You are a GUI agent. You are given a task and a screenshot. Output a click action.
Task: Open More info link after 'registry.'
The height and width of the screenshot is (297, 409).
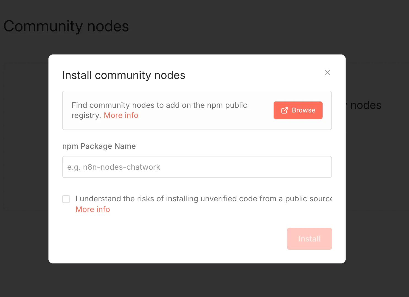[121, 116]
